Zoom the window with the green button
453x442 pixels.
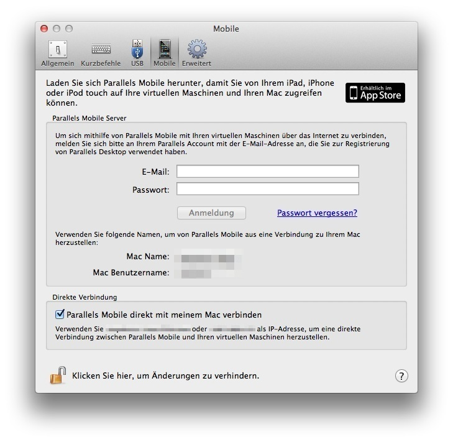click(x=69, y=29)
